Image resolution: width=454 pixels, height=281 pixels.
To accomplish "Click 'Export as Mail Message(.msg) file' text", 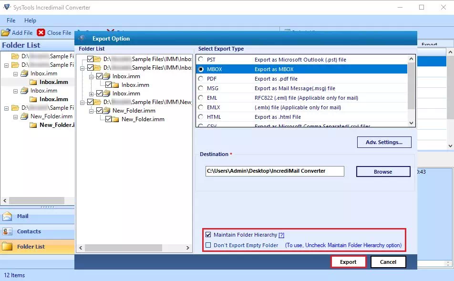I will [x=295, y=88].
